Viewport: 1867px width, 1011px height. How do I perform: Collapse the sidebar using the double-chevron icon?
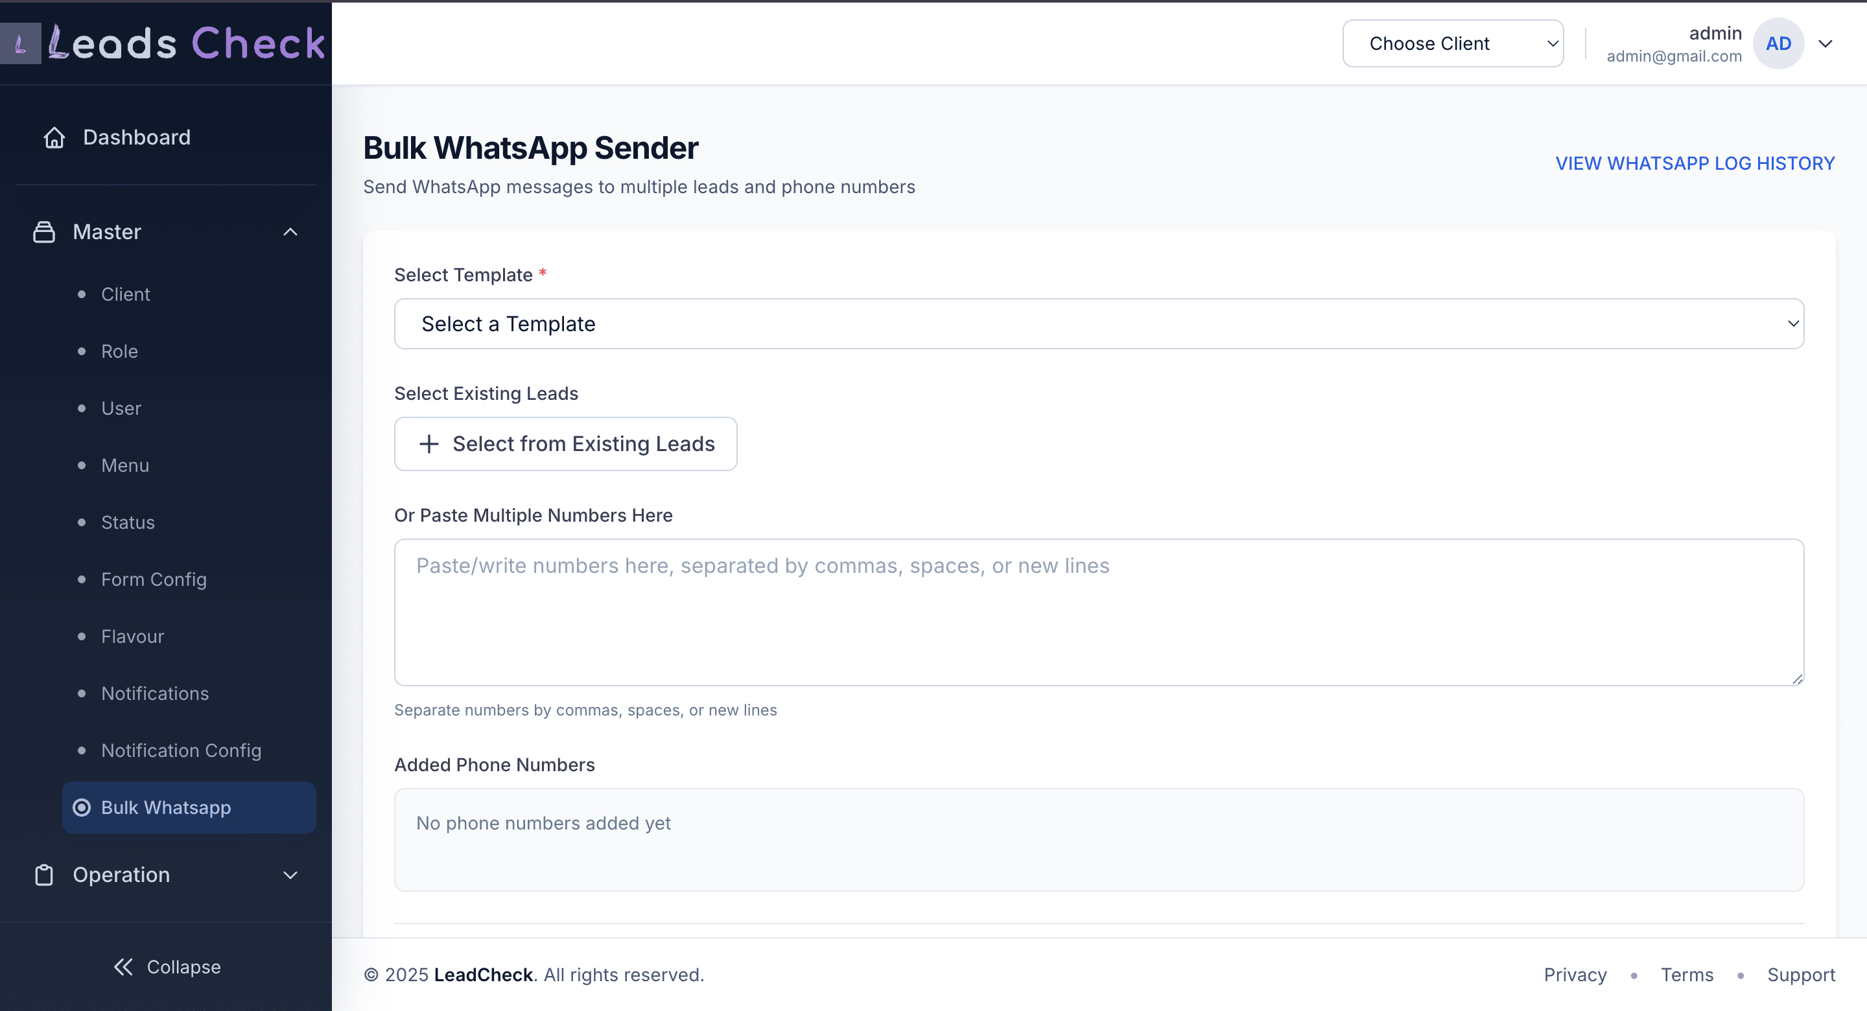click(x=123, y=967)
